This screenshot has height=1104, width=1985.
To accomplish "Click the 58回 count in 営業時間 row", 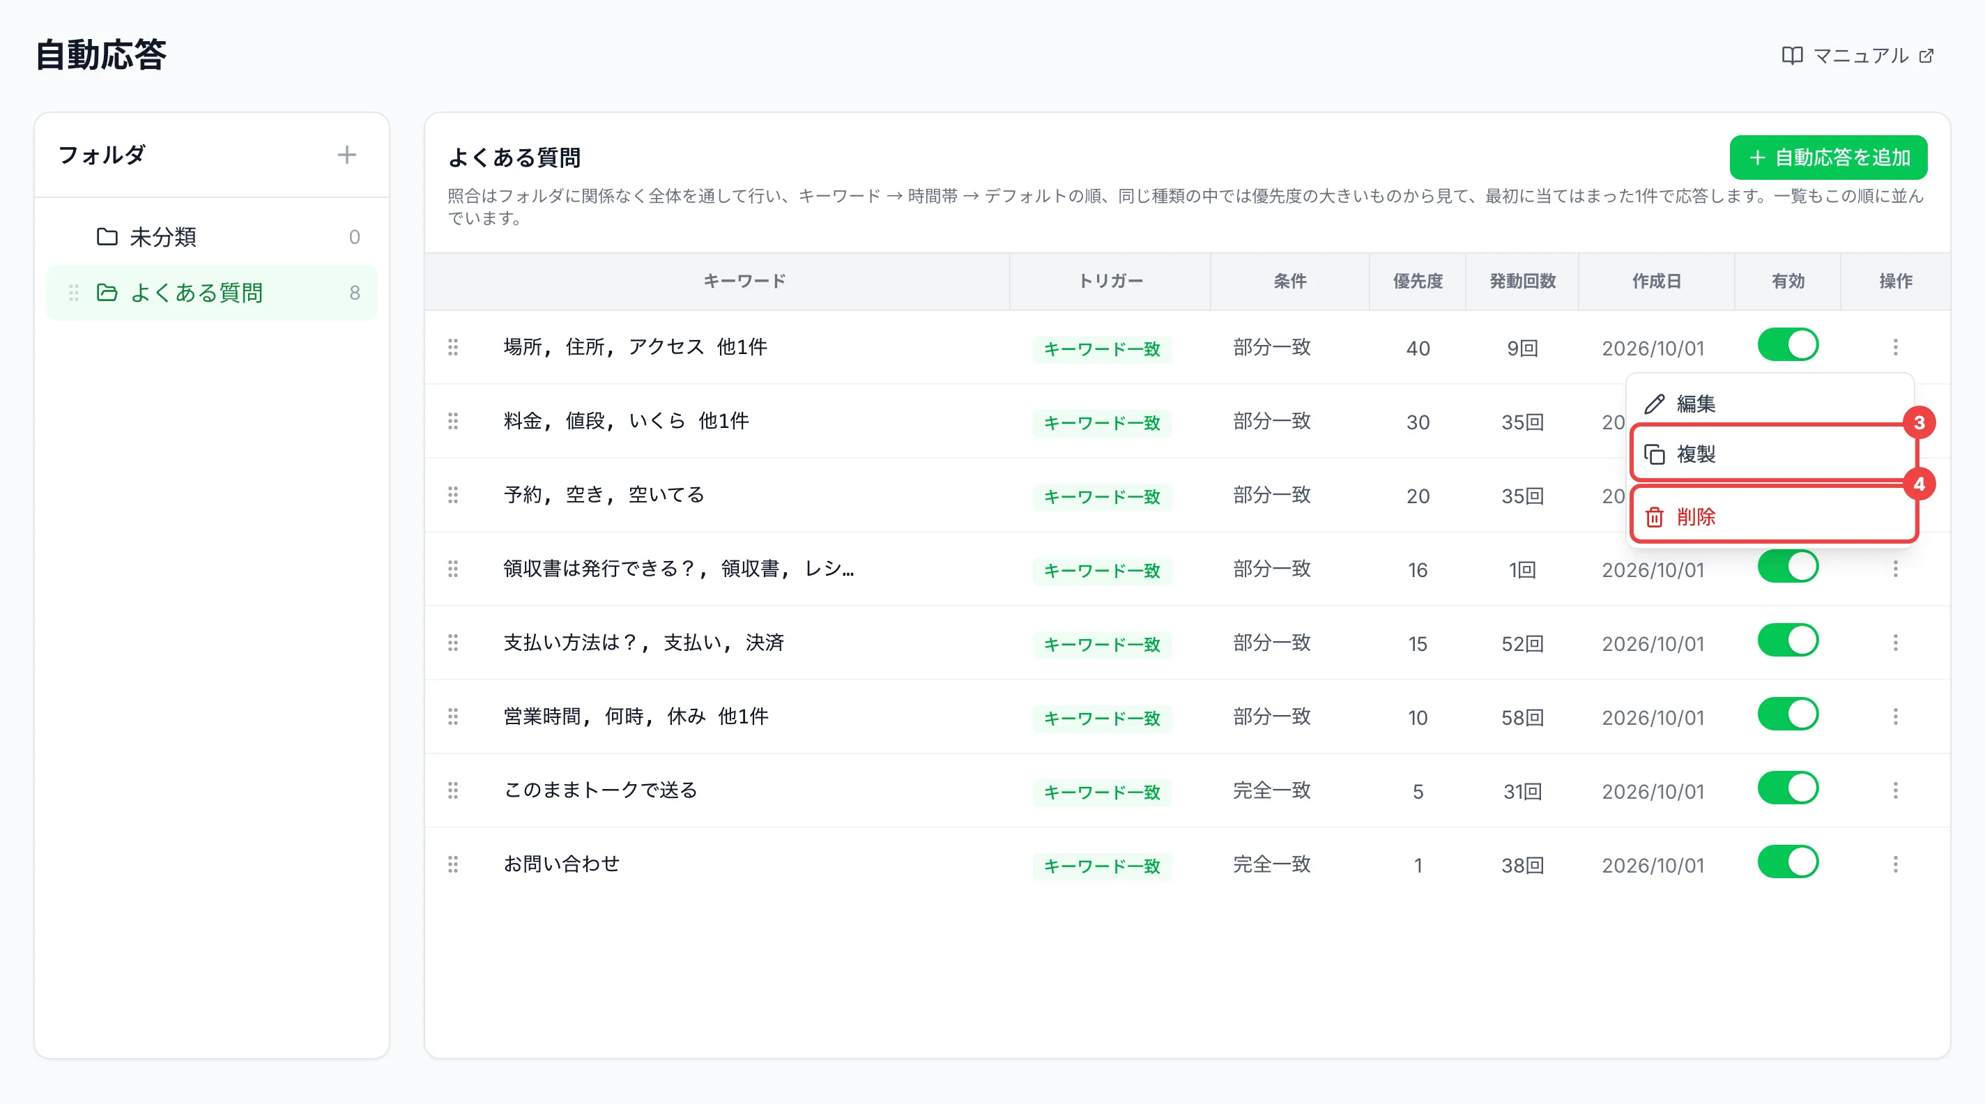I will [x=1522, y=718].
